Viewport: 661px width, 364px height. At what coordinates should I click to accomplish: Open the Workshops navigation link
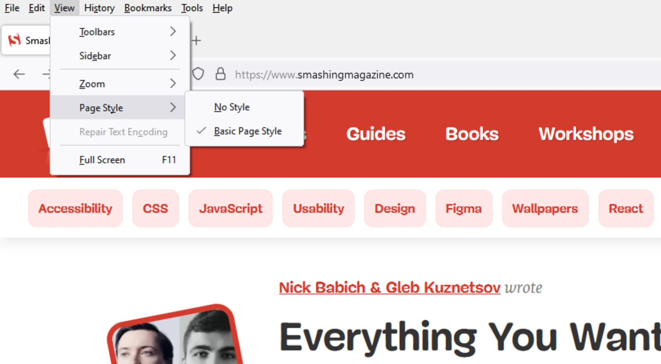586,134
